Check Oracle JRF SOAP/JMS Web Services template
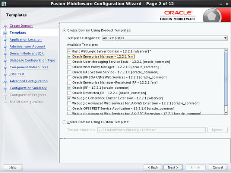Screen dimensions: 231x173 [69, 77]
